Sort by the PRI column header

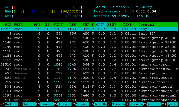point(37,25)
